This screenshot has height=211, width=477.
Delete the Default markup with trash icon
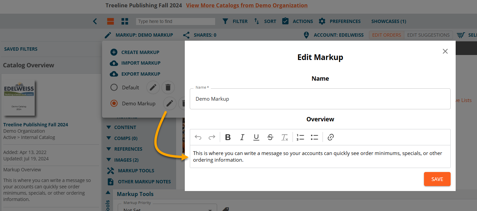[168, 87]
